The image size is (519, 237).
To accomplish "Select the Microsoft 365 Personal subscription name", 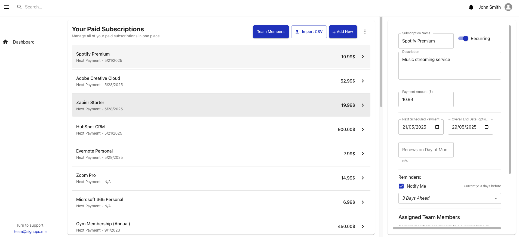I will 100,199.
